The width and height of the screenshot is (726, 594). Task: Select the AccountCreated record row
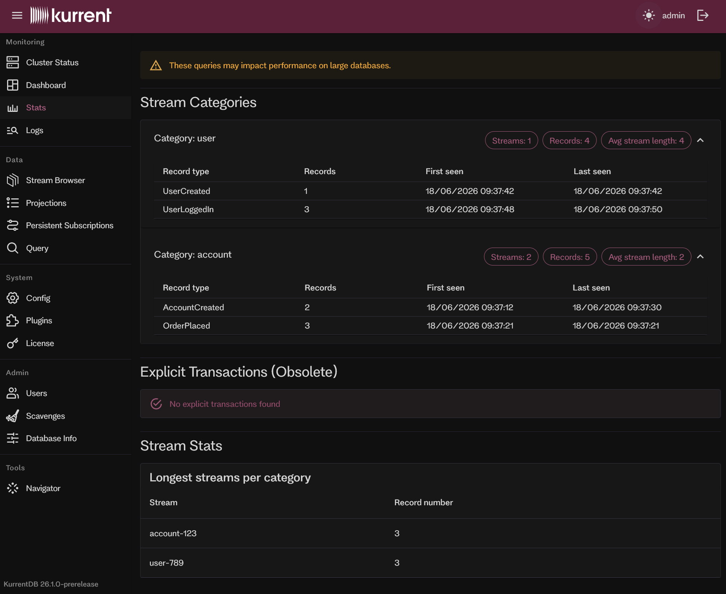point(430,307)
